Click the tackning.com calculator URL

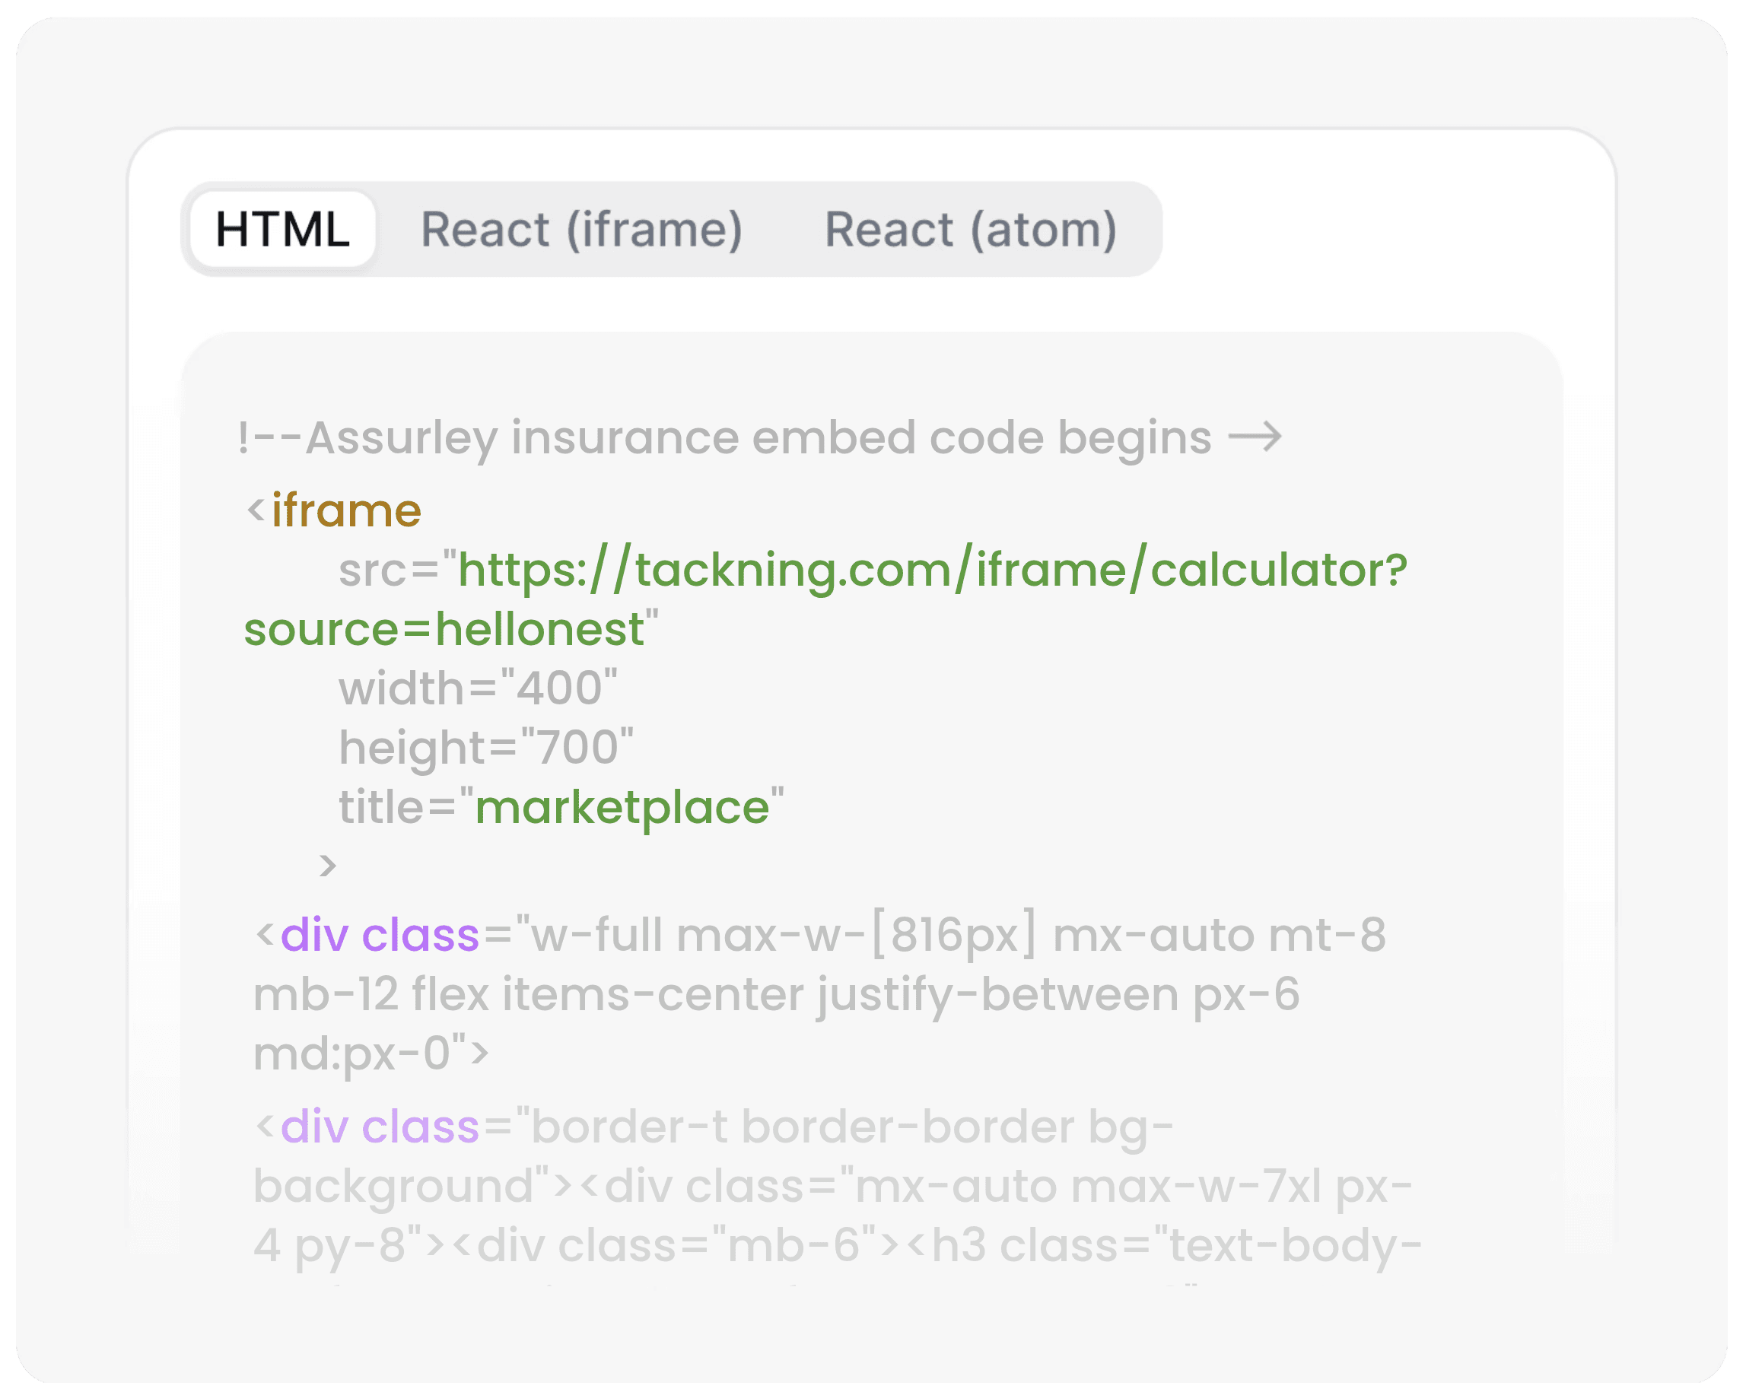[931, 570]
